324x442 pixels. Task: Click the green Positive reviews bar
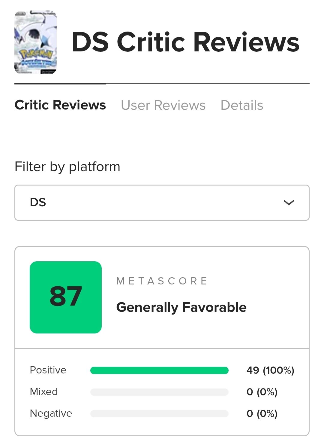[159, 370]
